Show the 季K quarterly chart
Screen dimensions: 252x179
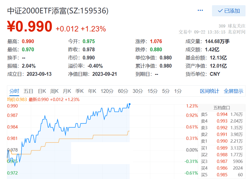coord(79,91)
